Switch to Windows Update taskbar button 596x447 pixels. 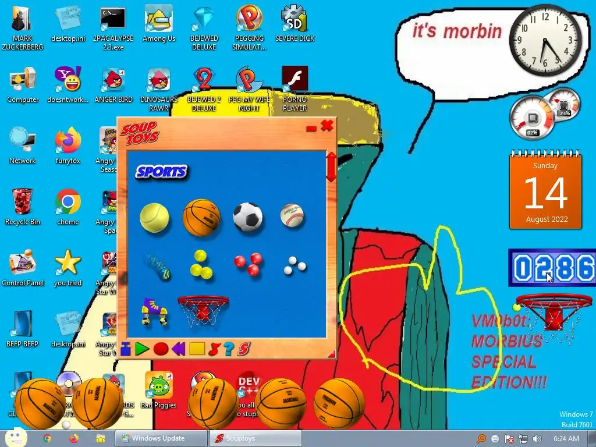pyautogui.click(x=161, y=438)
